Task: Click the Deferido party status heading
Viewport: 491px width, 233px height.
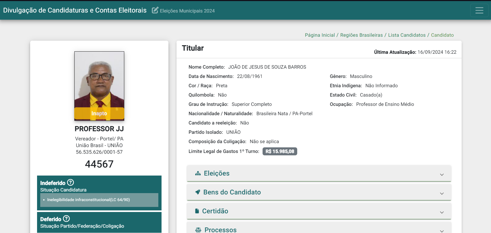Action: (51, 219)
